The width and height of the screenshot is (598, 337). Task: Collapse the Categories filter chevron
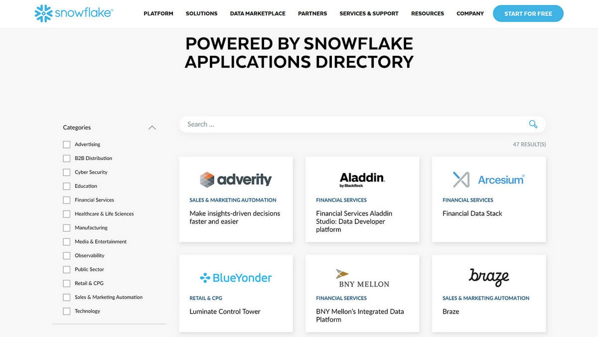tap(152, 128)
